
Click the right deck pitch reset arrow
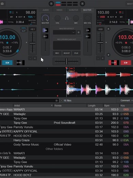pos(106,42)
